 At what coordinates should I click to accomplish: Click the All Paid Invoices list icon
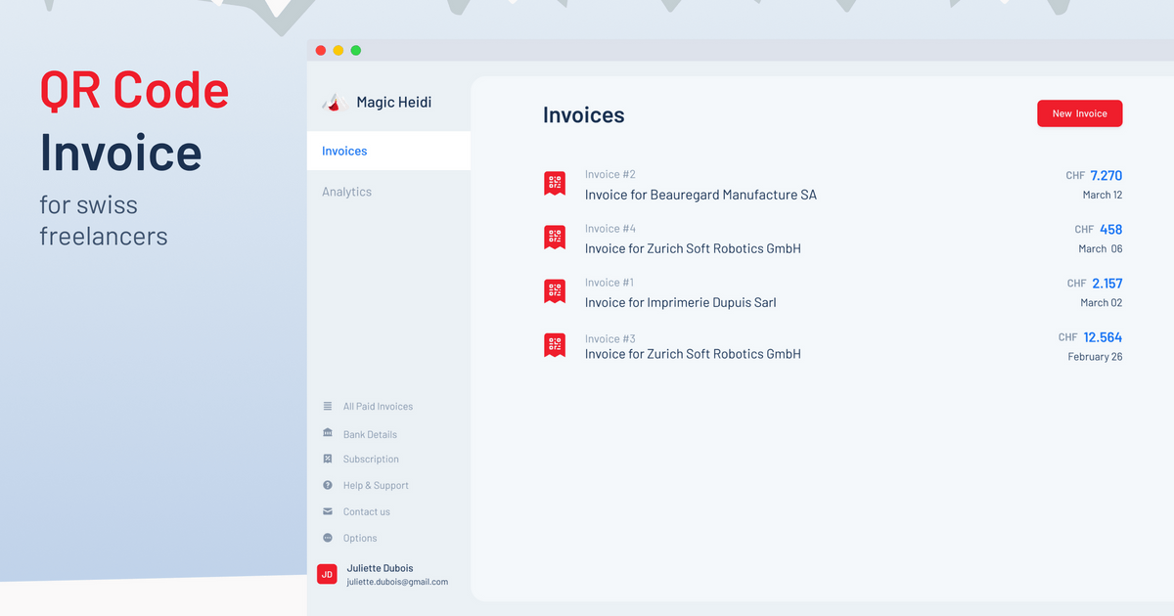coord(328,406)
